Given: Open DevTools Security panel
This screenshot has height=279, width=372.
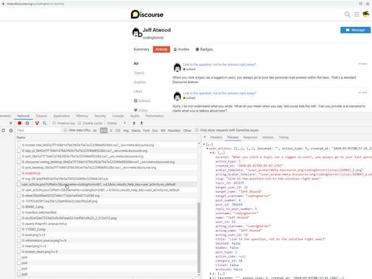Looking at the screenshot, I should (100, 116).
